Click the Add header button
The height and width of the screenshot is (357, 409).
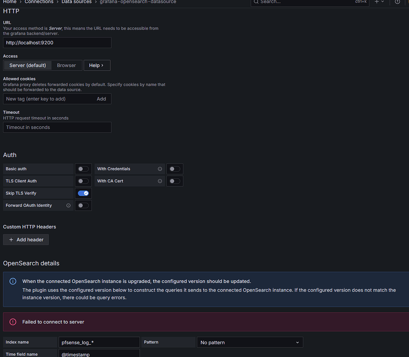click(26, 239)
